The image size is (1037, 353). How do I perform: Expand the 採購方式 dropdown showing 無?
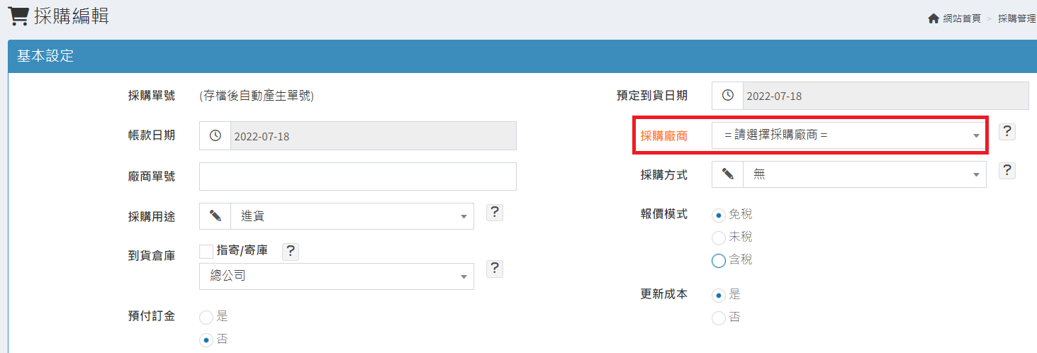pos(864,174)
